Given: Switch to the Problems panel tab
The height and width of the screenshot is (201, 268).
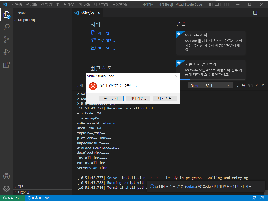Looking at the screenshot, I should [80, 86].
